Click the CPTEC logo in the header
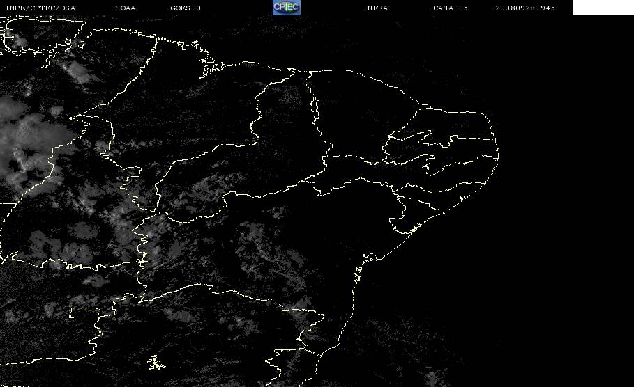Screen dimensions: 634x387 click(286, 8)
